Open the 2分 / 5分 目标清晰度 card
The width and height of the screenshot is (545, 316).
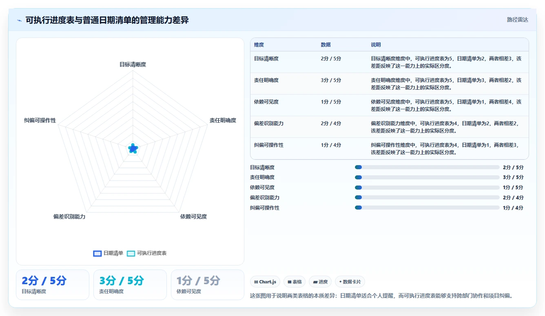(53, 285)
